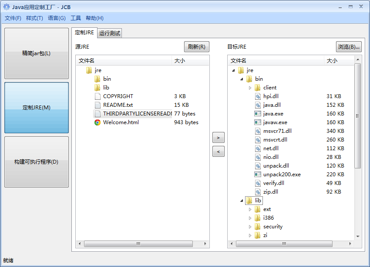Collapse the target bin folder

point(242,79)
